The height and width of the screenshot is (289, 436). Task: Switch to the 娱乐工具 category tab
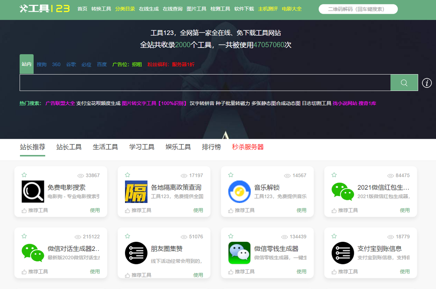coord(178,147)
